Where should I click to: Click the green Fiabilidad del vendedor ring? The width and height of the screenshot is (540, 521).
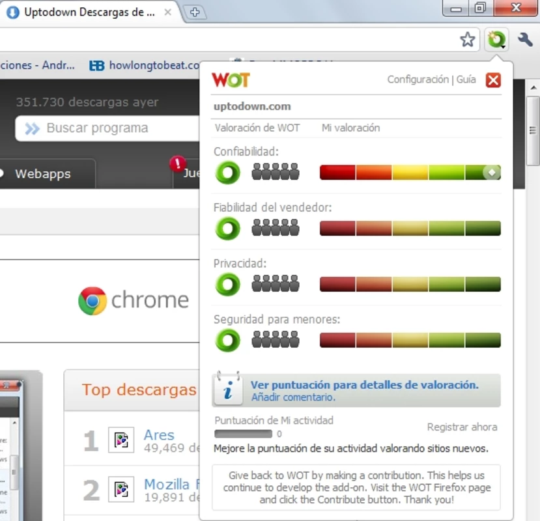click(227, 229)
